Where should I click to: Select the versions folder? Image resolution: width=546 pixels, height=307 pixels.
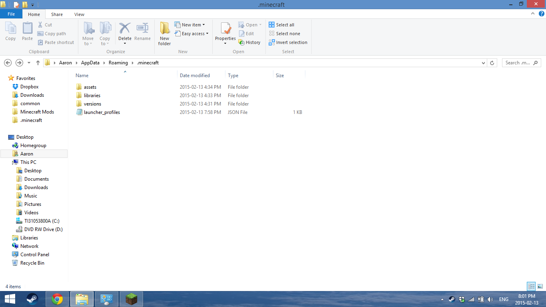tap(92, 104)
